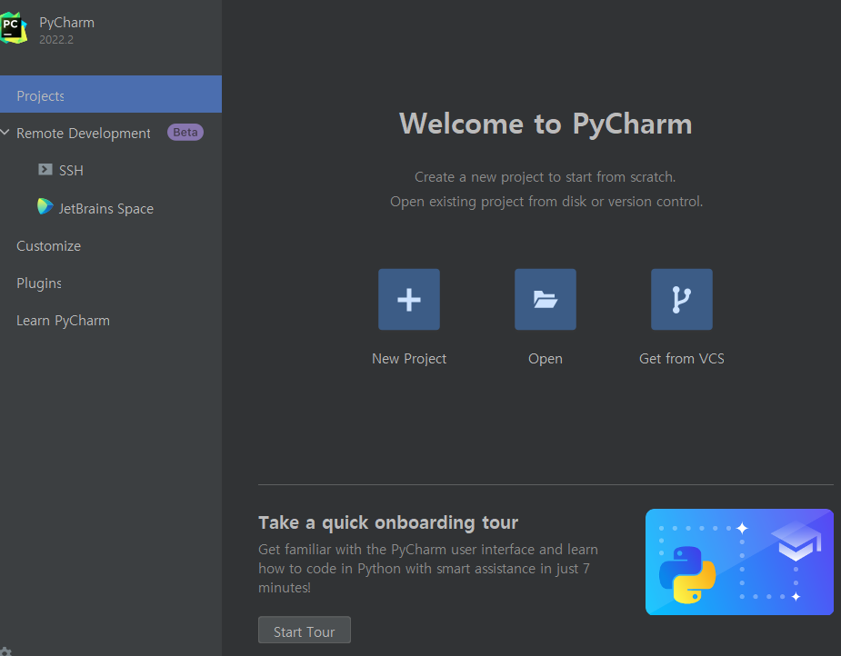Open settings gear at bottom left

click(5, 651)
